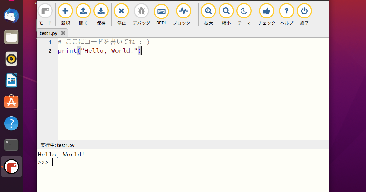The image size is (366, 192).
Task: Zoom in using the 拡大 icon
Action: point(208,10)
